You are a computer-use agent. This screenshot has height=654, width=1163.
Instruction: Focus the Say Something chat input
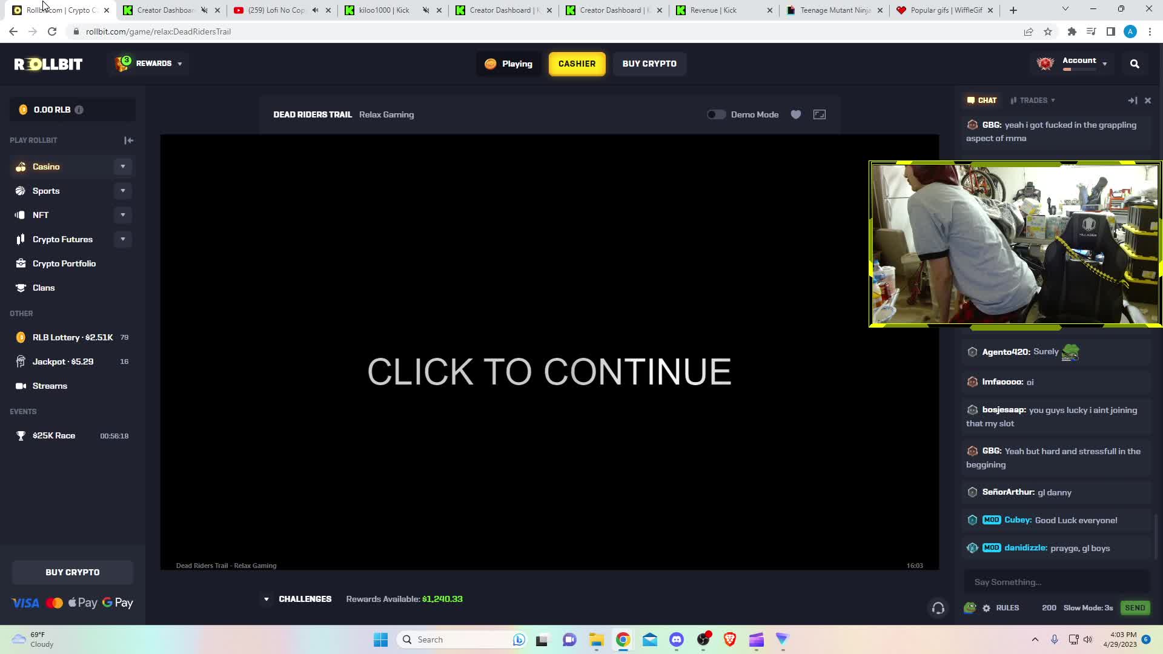pos(1056,582)
